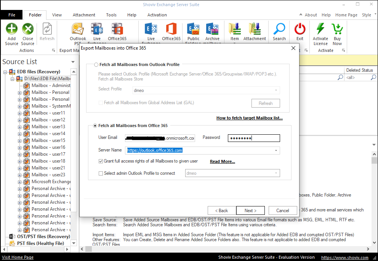Open the Tools ribbon tab
The width and height of the screenshot is (378, 261).
pos(111,15)
